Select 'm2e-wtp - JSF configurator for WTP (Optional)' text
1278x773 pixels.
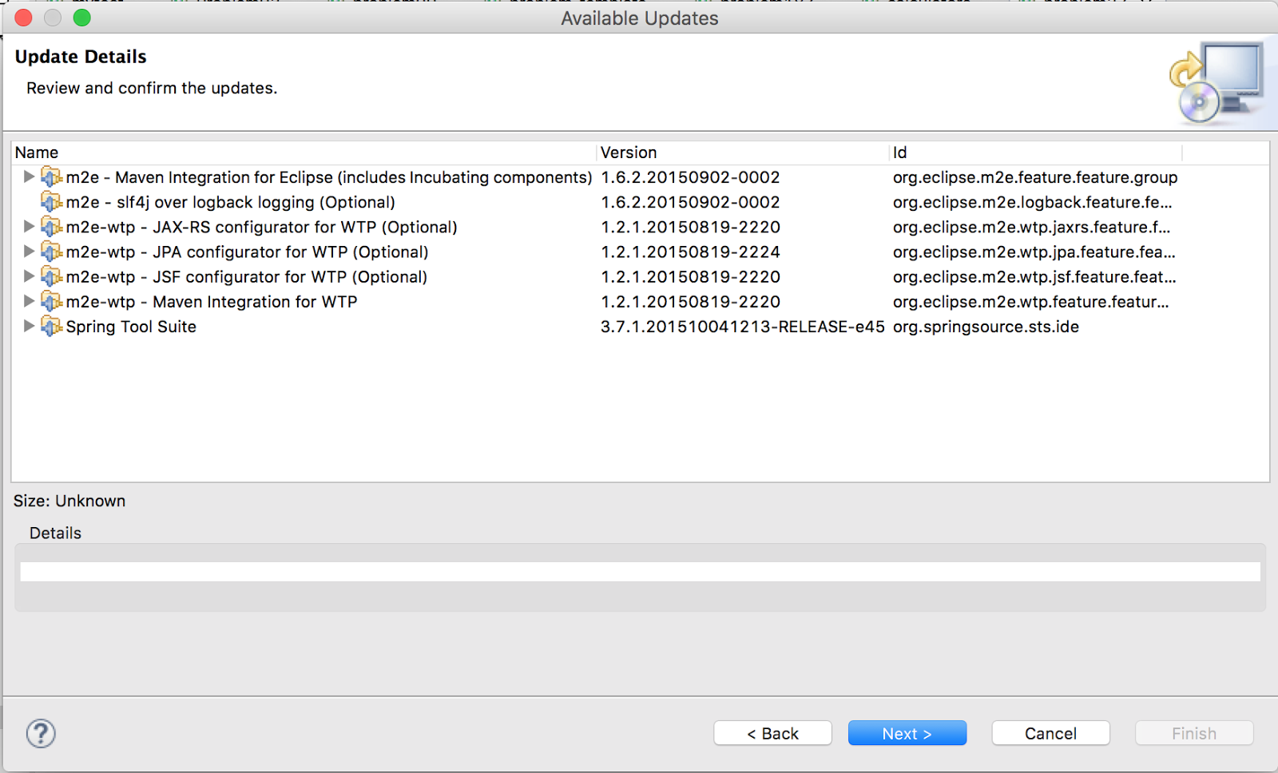(246, 277)
